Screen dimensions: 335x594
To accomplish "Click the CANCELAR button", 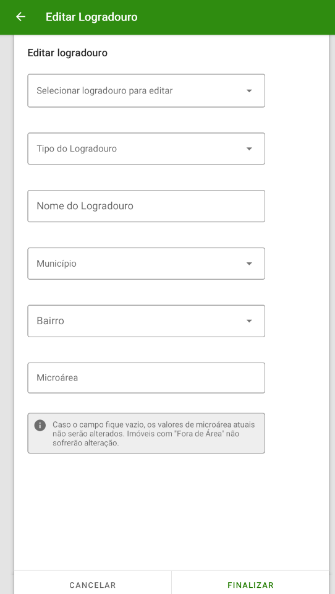I will click(93, 585).
